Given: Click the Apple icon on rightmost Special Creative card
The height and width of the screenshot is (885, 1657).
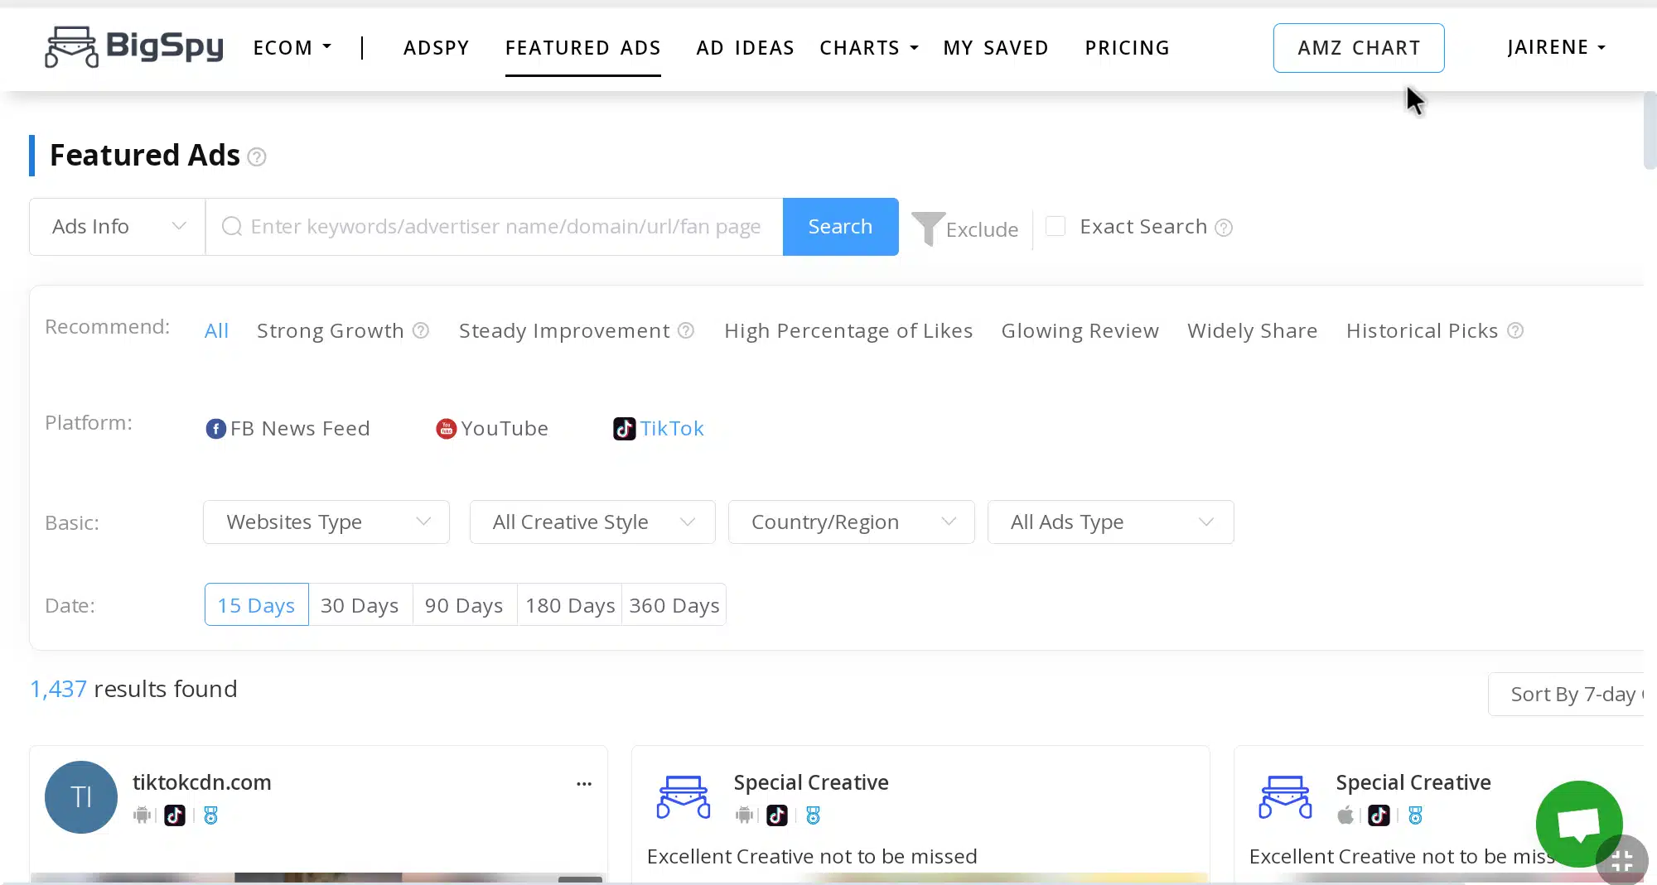Looking at the screenshot, I should [x=1345, y=815].
